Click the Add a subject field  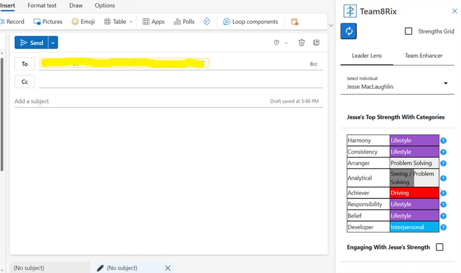[x=141, y=101]
